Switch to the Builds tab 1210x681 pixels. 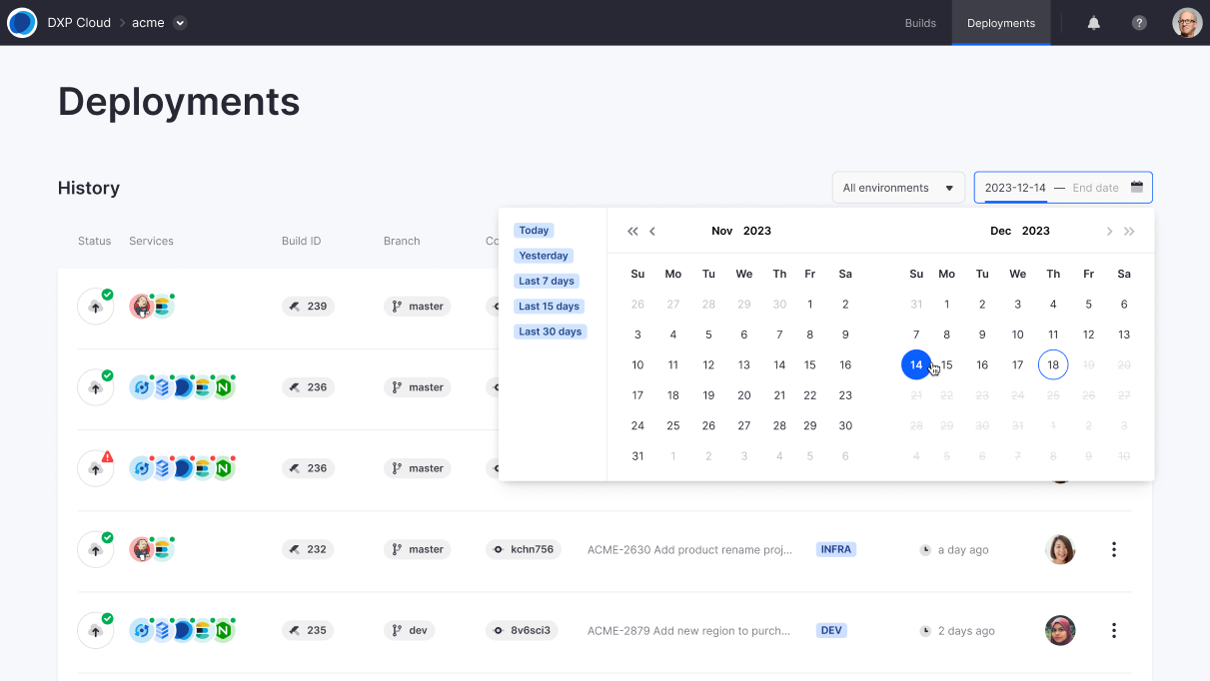coord(920,23)
